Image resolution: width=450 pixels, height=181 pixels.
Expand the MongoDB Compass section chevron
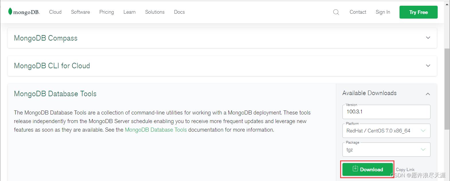(428, 38)
